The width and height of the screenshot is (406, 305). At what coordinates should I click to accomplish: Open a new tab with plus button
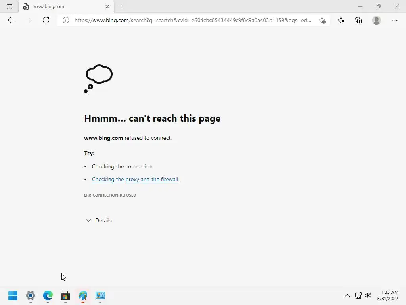click(121, 6)
